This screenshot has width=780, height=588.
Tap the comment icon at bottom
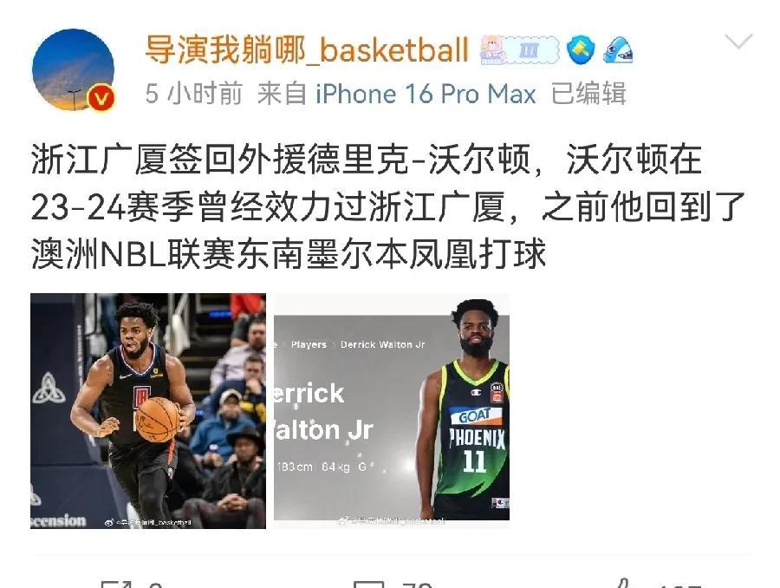[x=368, y=585]
